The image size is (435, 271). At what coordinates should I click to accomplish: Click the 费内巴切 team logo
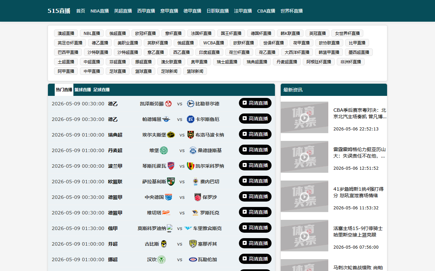195,182
